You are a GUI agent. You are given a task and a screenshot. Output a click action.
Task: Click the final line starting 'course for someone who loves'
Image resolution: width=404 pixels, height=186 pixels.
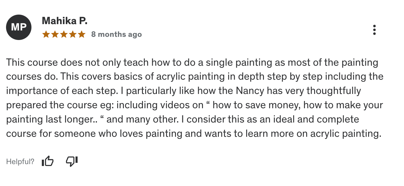(x=193, y=134)
